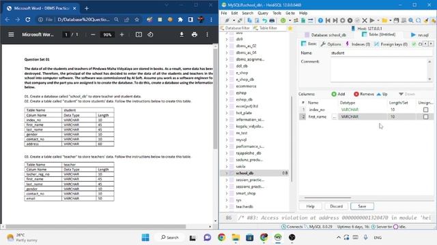Run the query with the play icon
The height and width of the screenshot is (245, 437).
pyautogui.click(x=372, y=20)
